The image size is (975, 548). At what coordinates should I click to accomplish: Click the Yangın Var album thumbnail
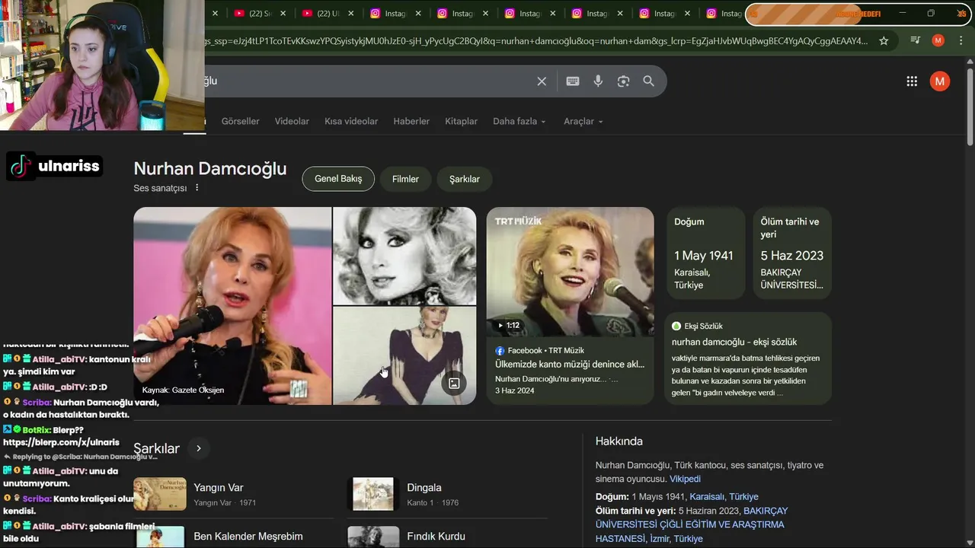pos(160,494)
